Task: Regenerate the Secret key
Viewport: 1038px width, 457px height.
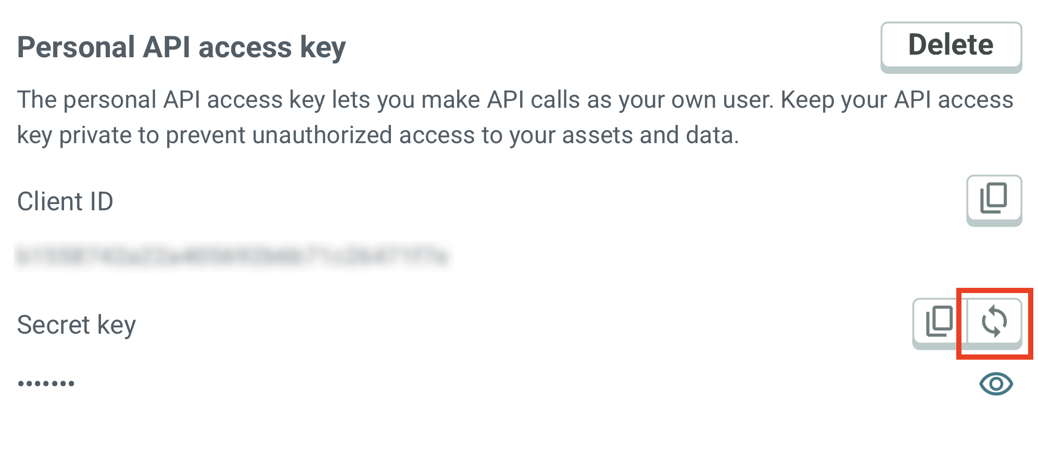Action: tap(994, 322)
